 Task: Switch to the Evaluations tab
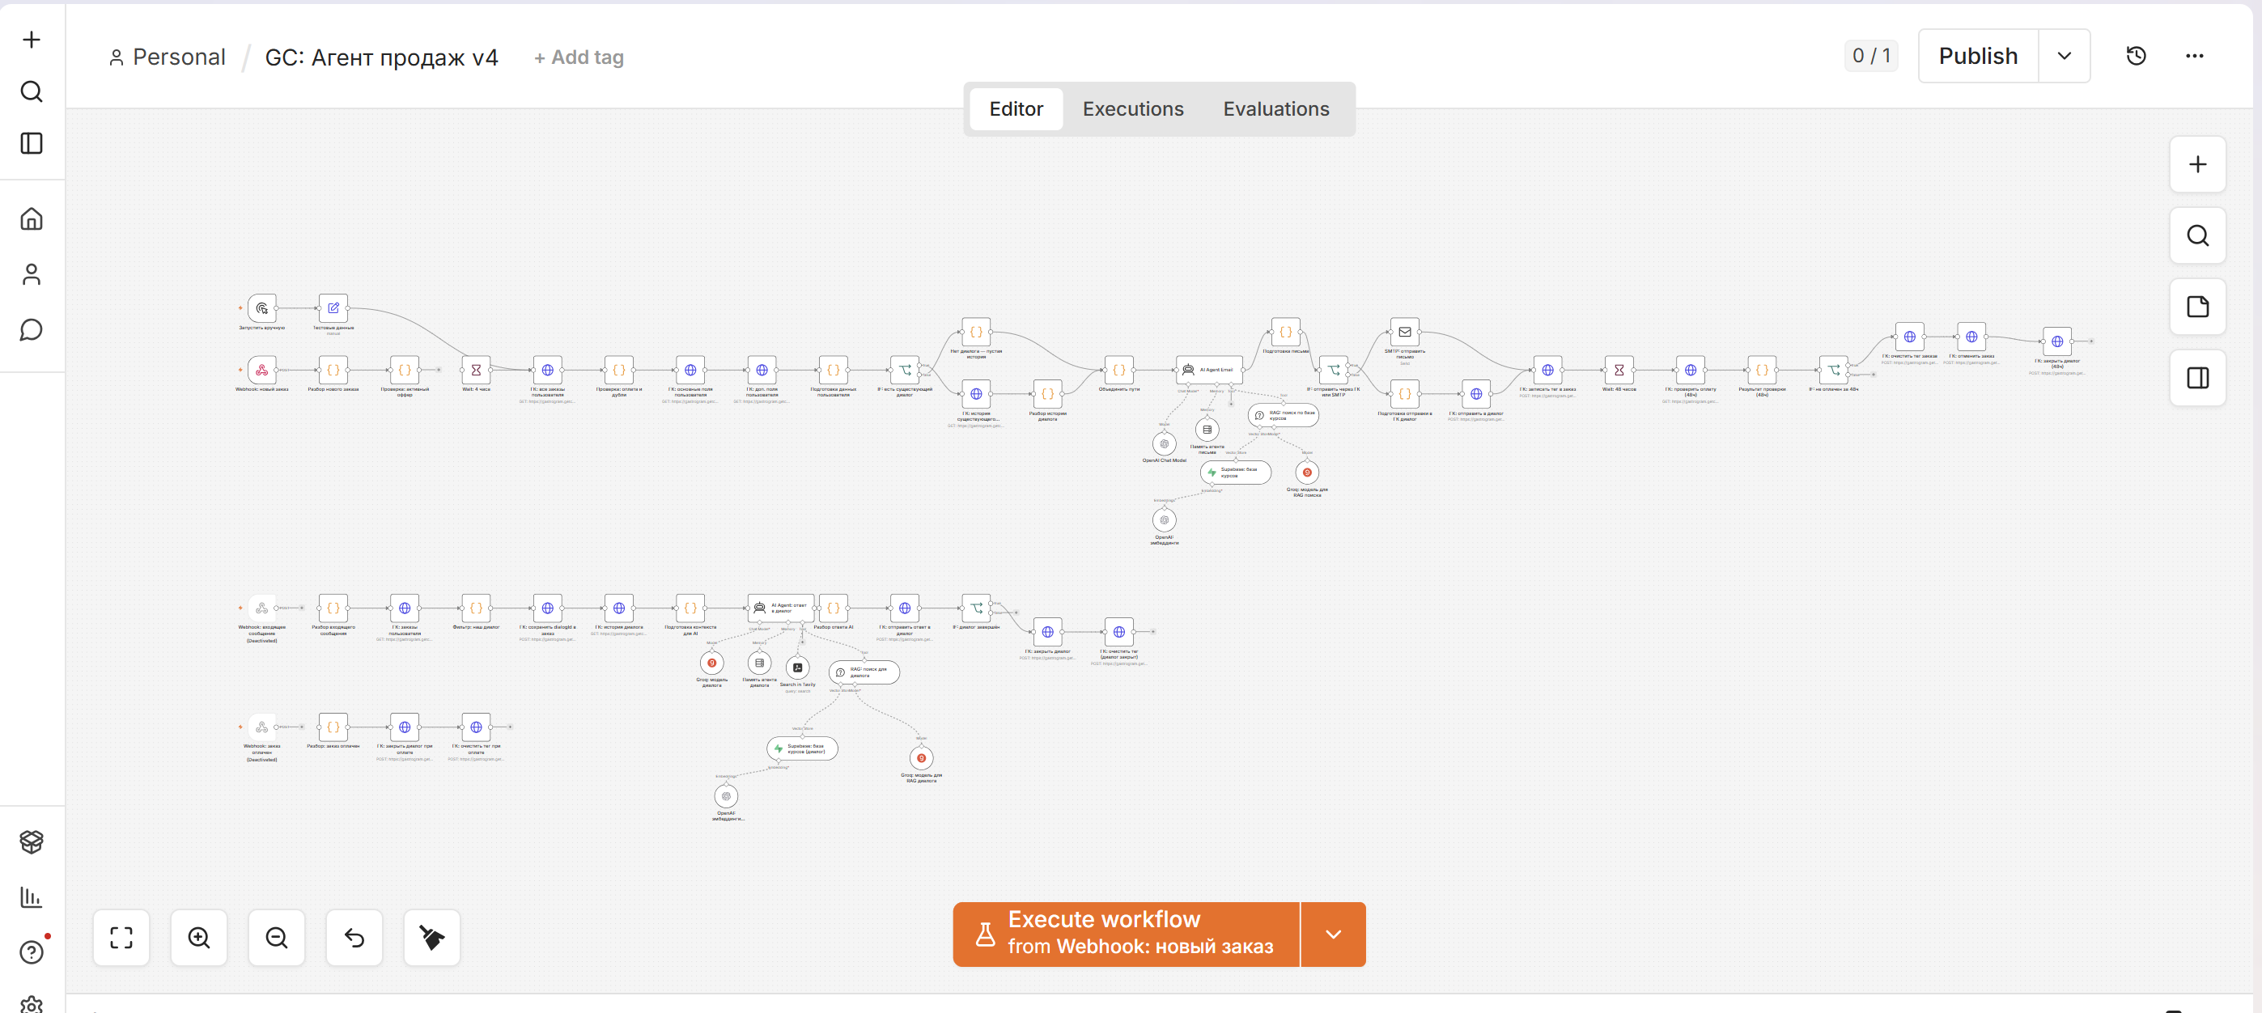point(1276,109)
